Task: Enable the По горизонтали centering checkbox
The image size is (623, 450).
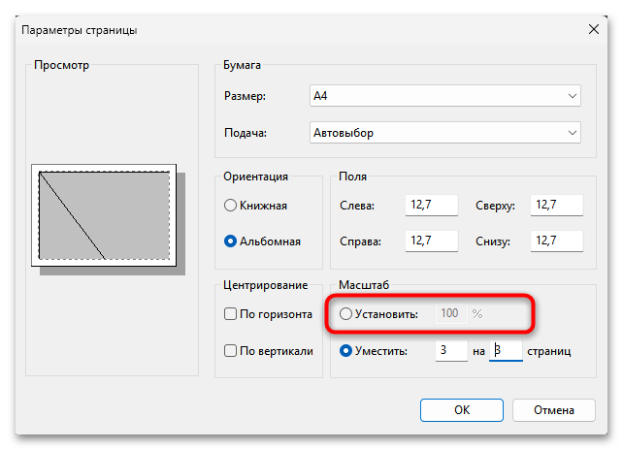Action: (231, 314)
